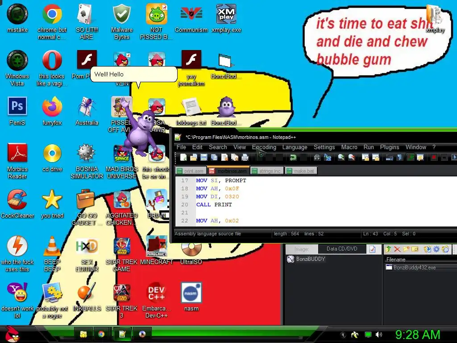This screenshot has height=343, width=457.
Task: Toggle Show All Characters pilcrow icon
Action: click(x=399, y=158)
